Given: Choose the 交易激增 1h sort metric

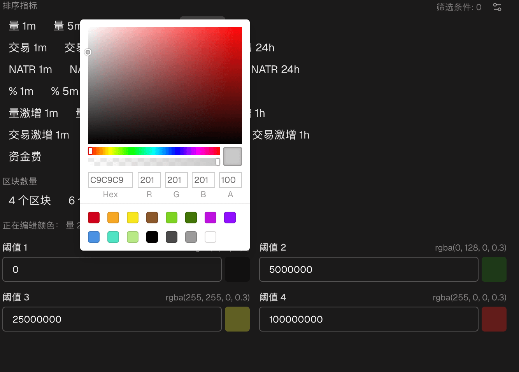Looking at the screenshot, I should click(281, 135).
